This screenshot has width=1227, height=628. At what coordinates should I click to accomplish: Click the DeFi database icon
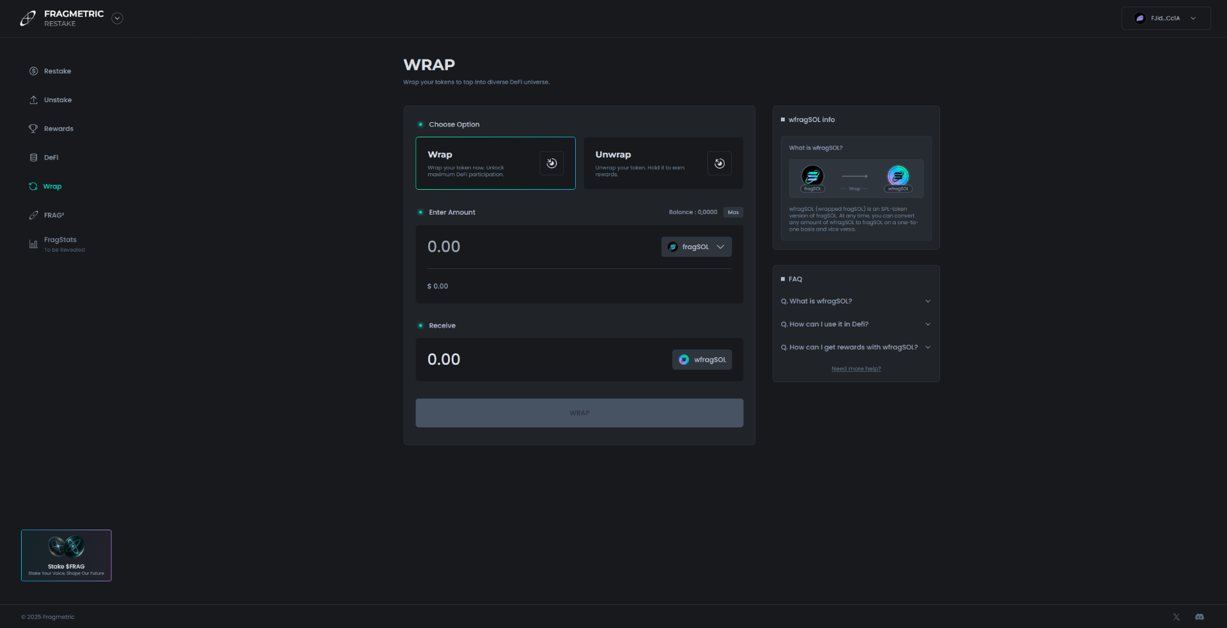[x=33, y=157]
